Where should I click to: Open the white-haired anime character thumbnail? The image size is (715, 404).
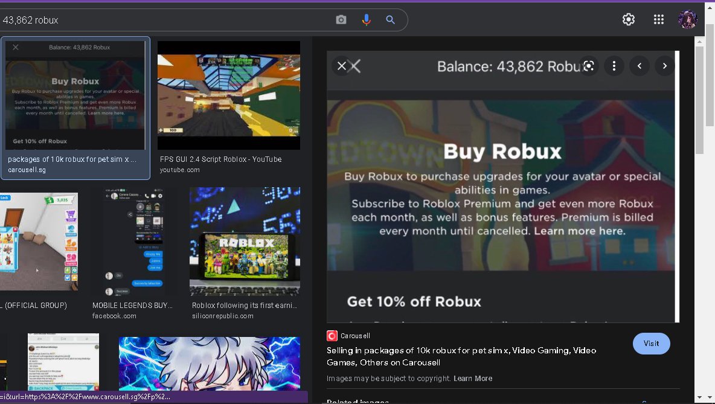[x=210, y=364]
